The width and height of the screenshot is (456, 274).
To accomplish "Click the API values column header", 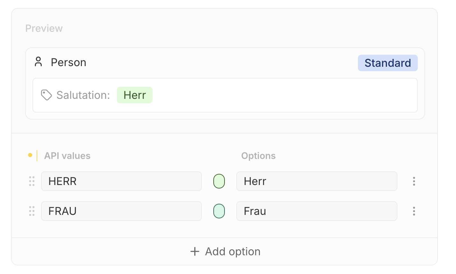I will 67,156.
